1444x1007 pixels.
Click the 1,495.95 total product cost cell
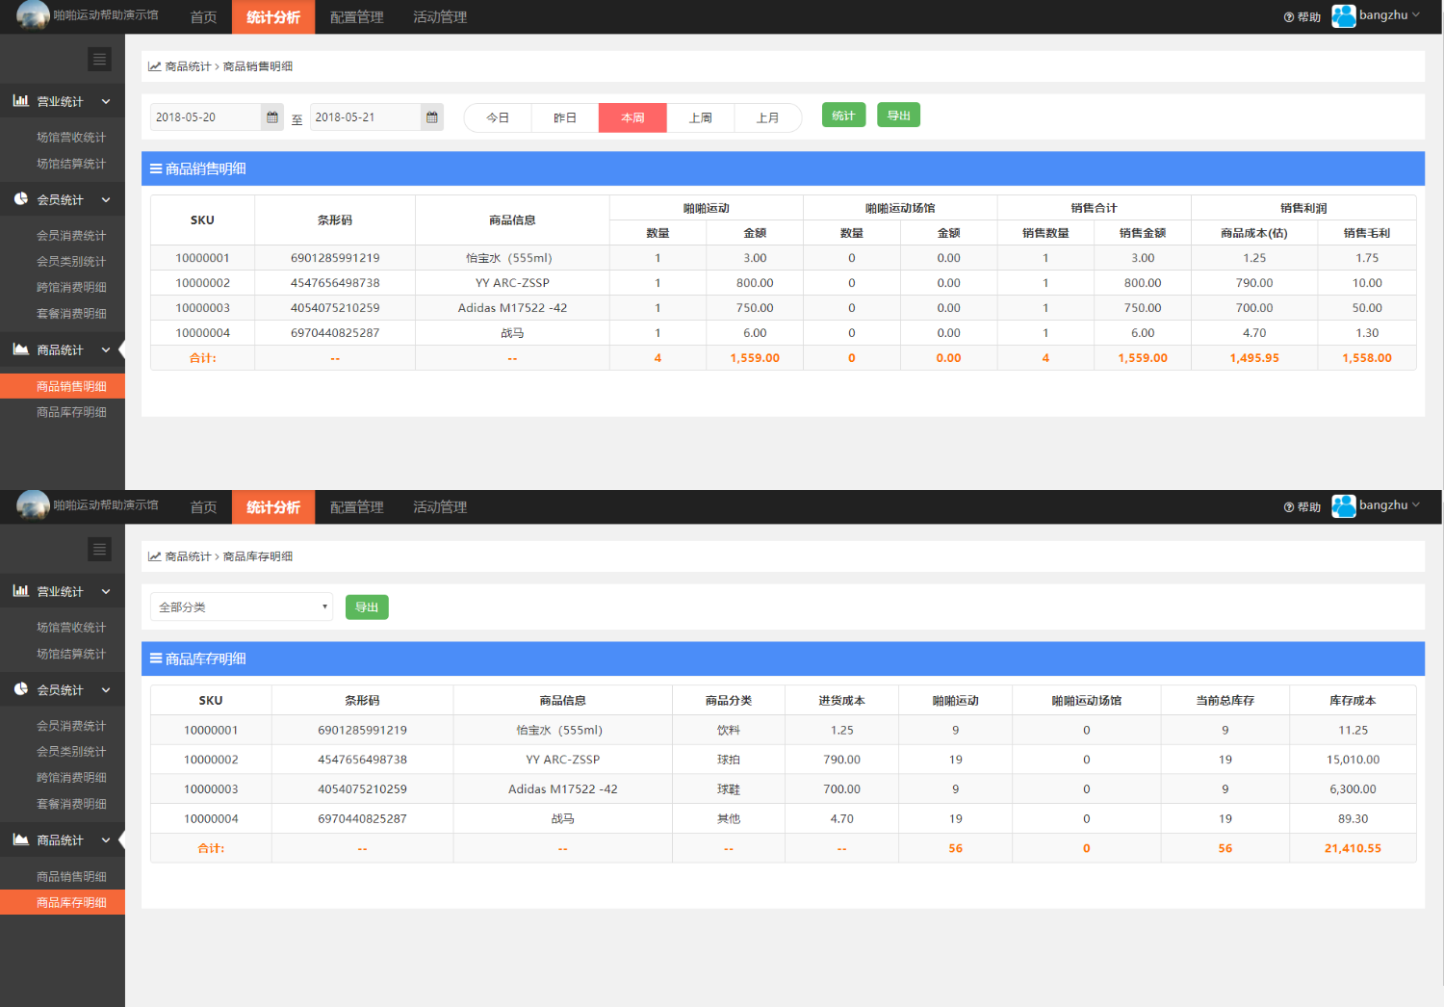coord(1254,358)
